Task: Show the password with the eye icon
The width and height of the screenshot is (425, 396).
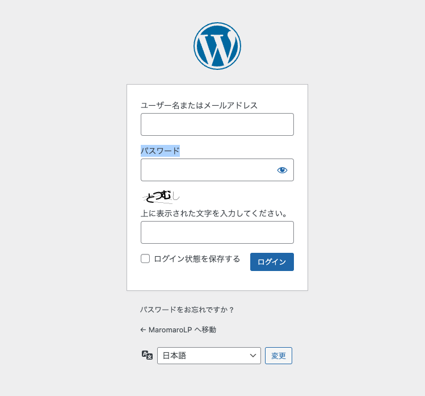Action: point(282,170)
